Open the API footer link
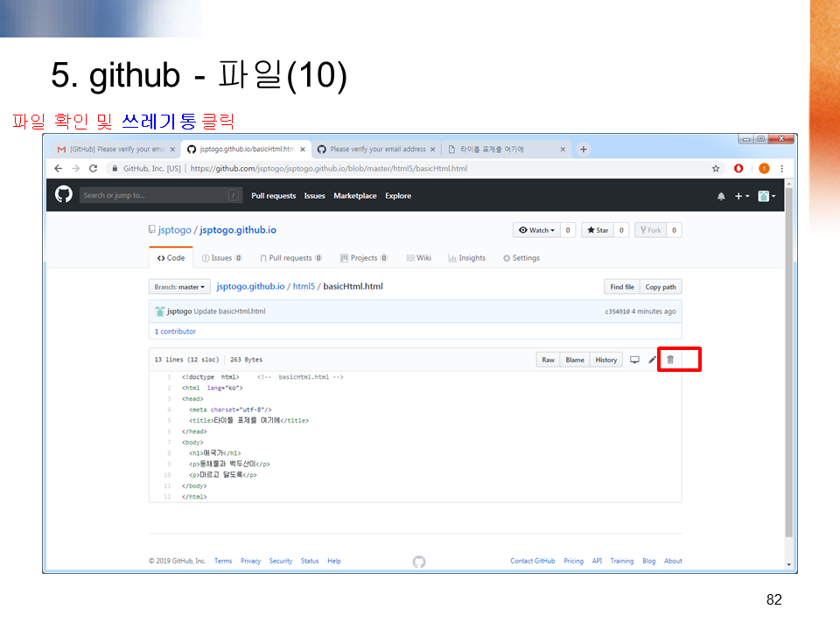 pos(597,561)
